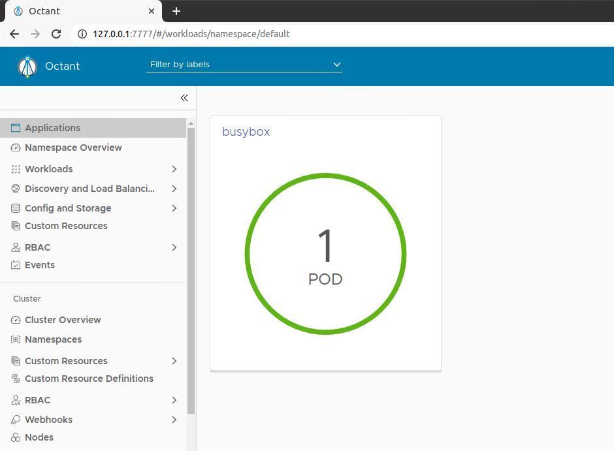
Task: Select the Nodes icon in sidebar
Action: [15, 437]
